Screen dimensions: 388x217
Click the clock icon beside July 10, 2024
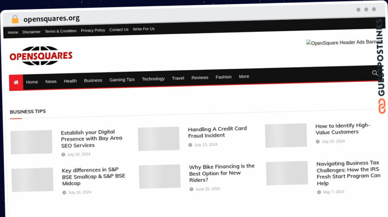64,192
